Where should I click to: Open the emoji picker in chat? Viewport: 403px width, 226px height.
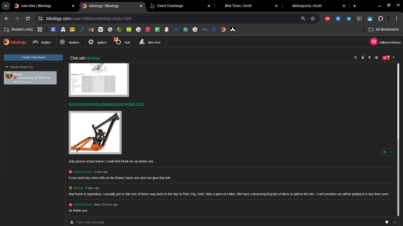[x=387, y=222]
